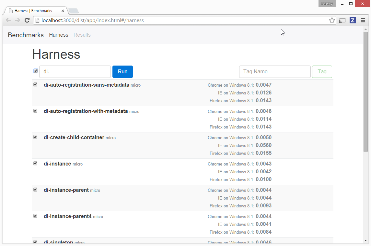
Task: Select the Harness | Benchmarks browser tab
Action: pos(37,11)
